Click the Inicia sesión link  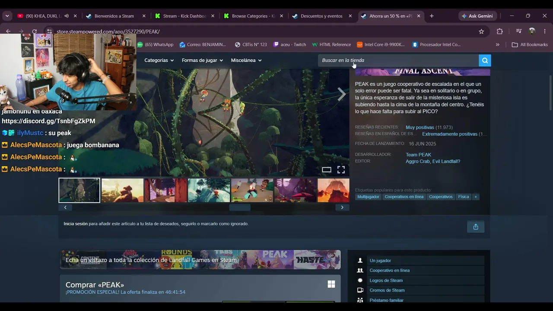pos(76,224)
